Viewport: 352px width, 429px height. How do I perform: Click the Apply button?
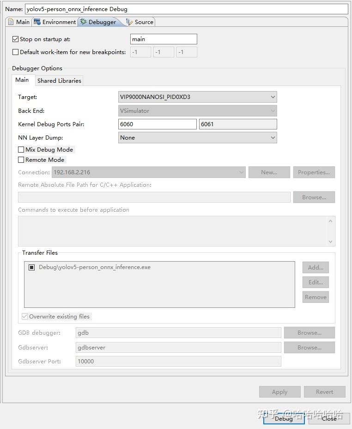pyautogui.click(x=280, y=392)
